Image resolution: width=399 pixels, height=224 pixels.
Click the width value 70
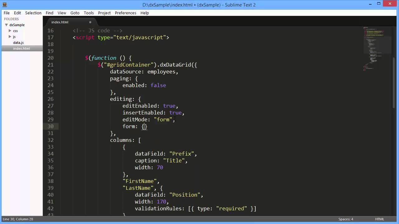click(x=160, y=167)
